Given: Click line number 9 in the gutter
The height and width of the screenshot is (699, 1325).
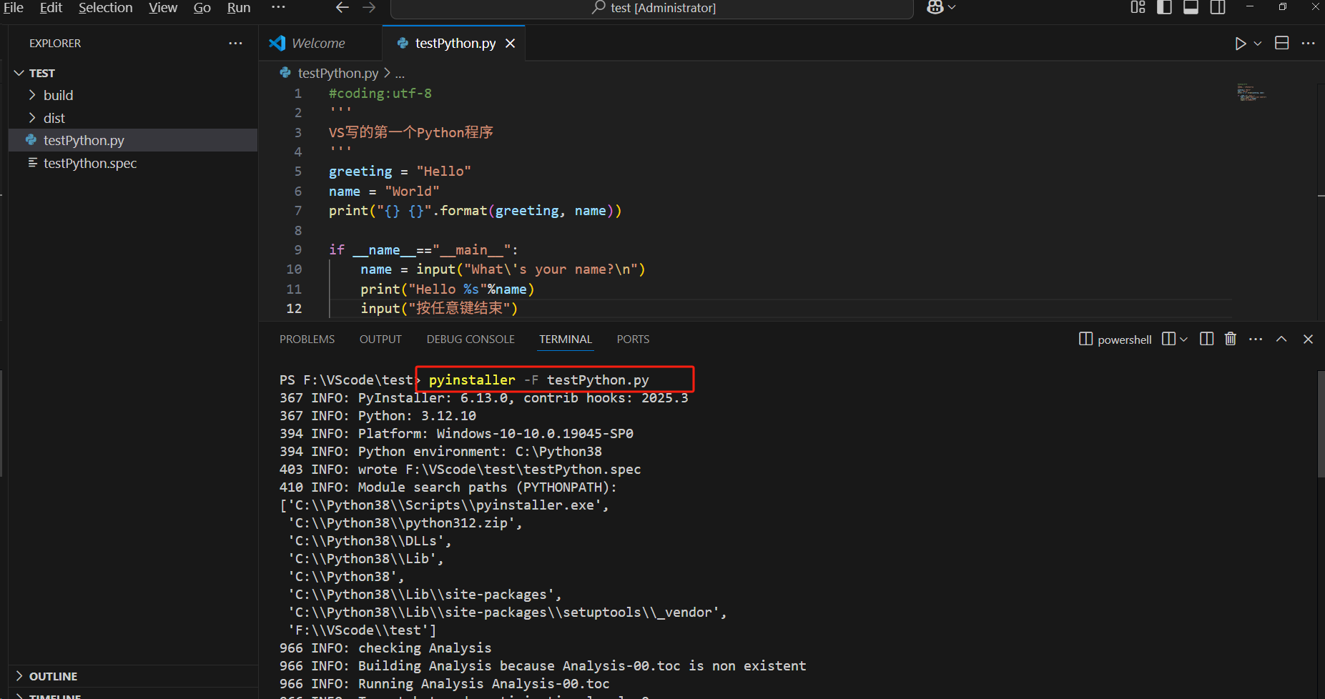Looking at the screenshot, I should pyautogui.click(x=298, y=249).
